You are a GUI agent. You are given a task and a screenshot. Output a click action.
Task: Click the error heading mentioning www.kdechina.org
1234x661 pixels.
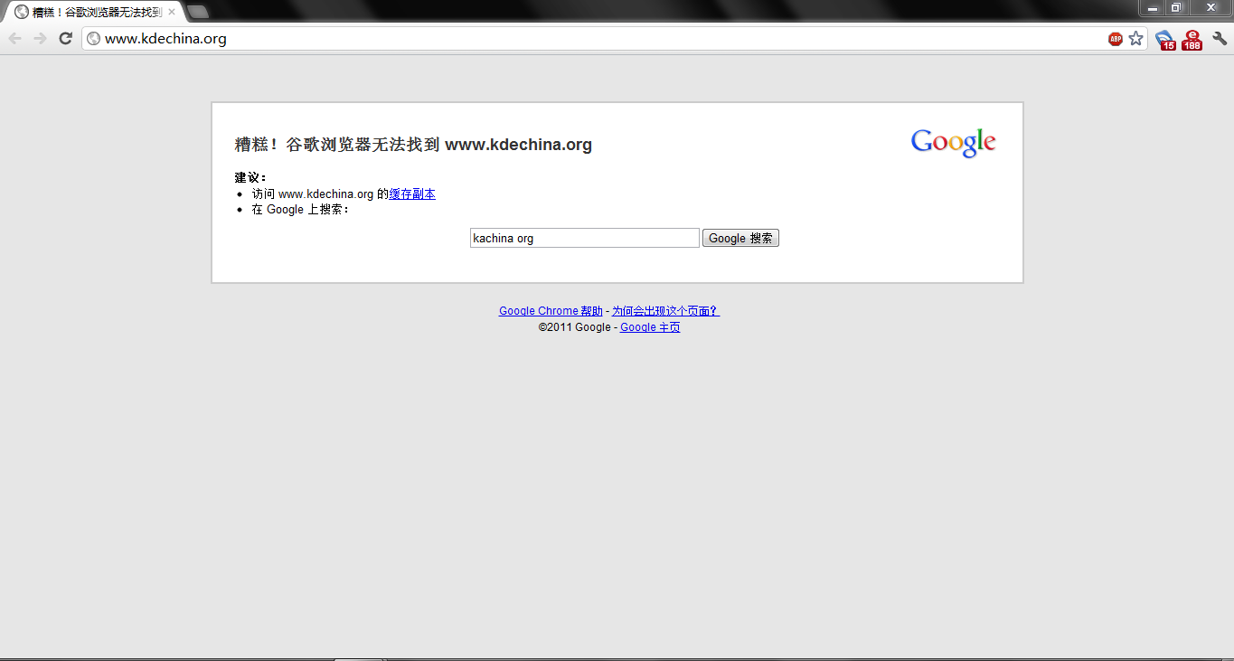413,145
